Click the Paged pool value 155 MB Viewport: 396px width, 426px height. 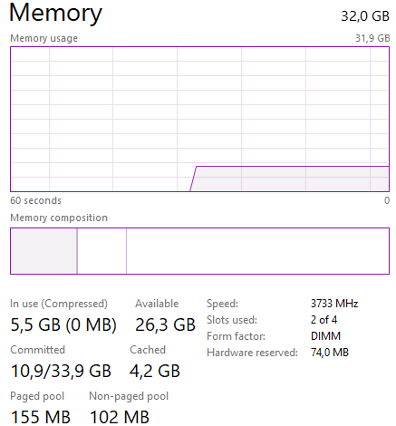41,417
